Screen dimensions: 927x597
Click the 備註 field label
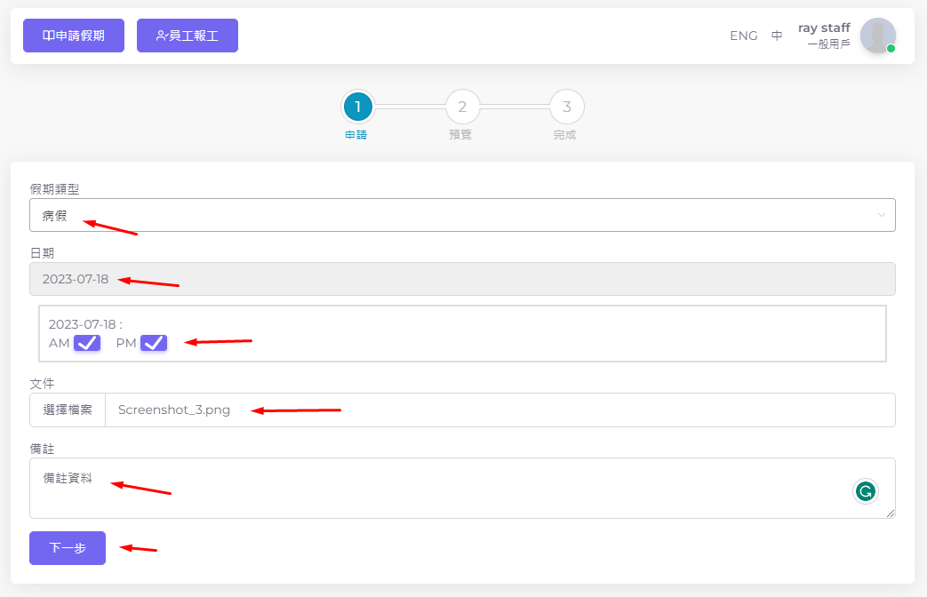coord(42,449)
